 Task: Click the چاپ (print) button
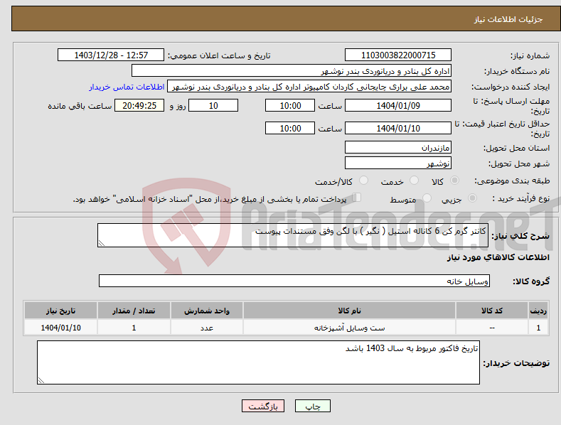click(x=312, y=406)
